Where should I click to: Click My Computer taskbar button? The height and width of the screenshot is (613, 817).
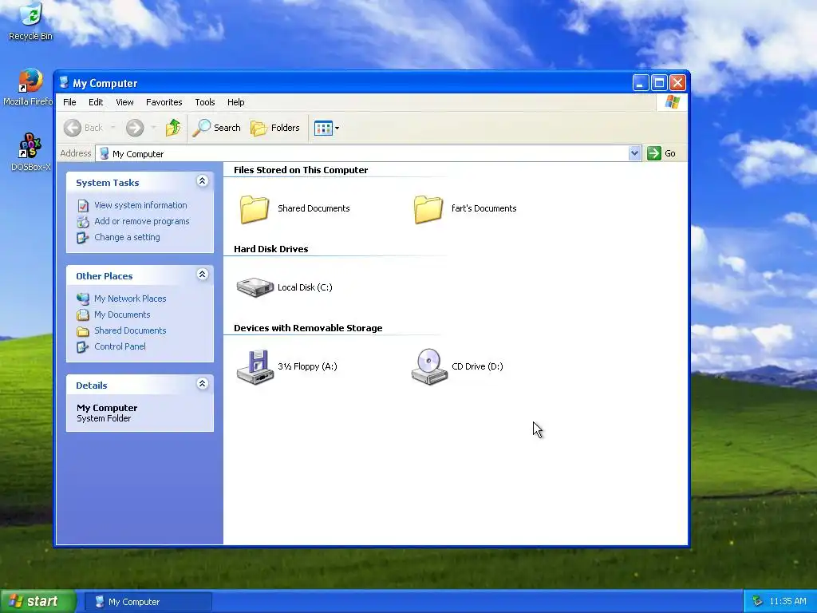point(148,602)
